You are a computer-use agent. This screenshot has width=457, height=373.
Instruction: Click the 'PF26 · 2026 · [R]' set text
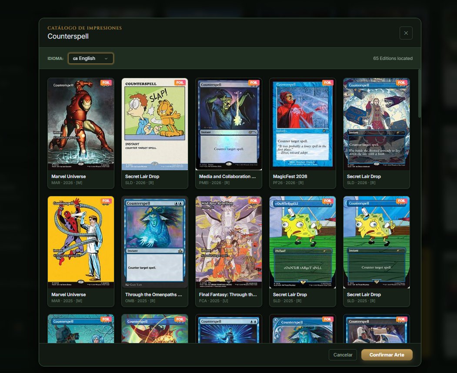point(288,183)
